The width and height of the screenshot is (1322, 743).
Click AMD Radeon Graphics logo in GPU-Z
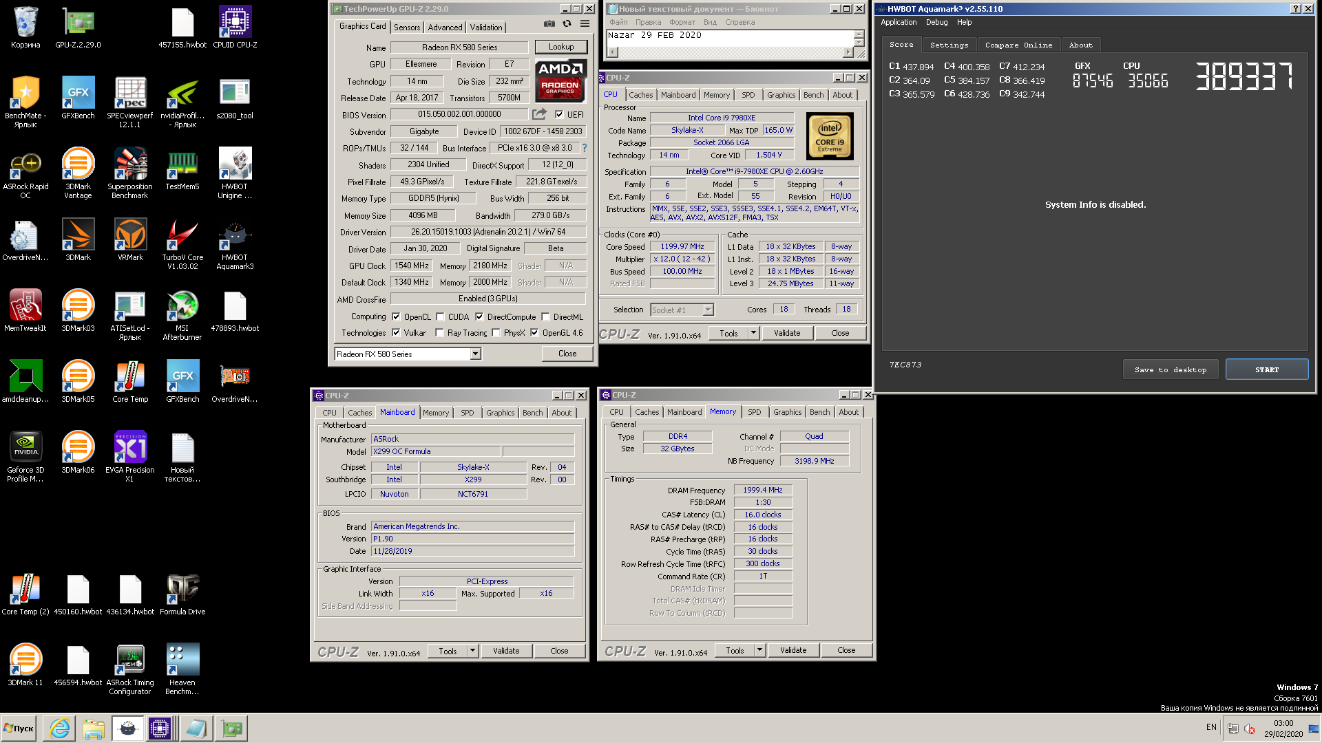[x=560, y=80]
